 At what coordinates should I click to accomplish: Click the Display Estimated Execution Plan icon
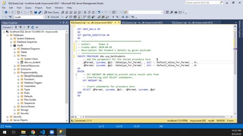click(71, 17)
